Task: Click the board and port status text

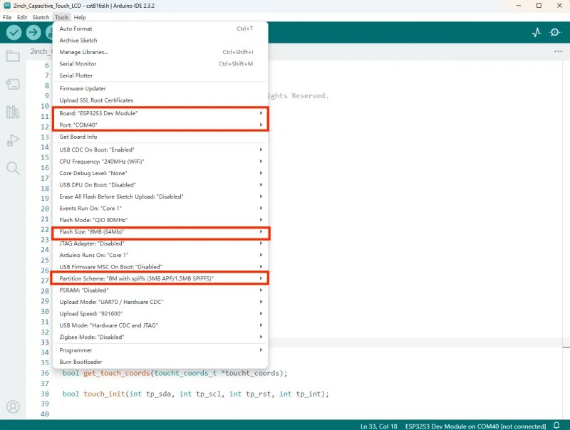Action: 475,426
